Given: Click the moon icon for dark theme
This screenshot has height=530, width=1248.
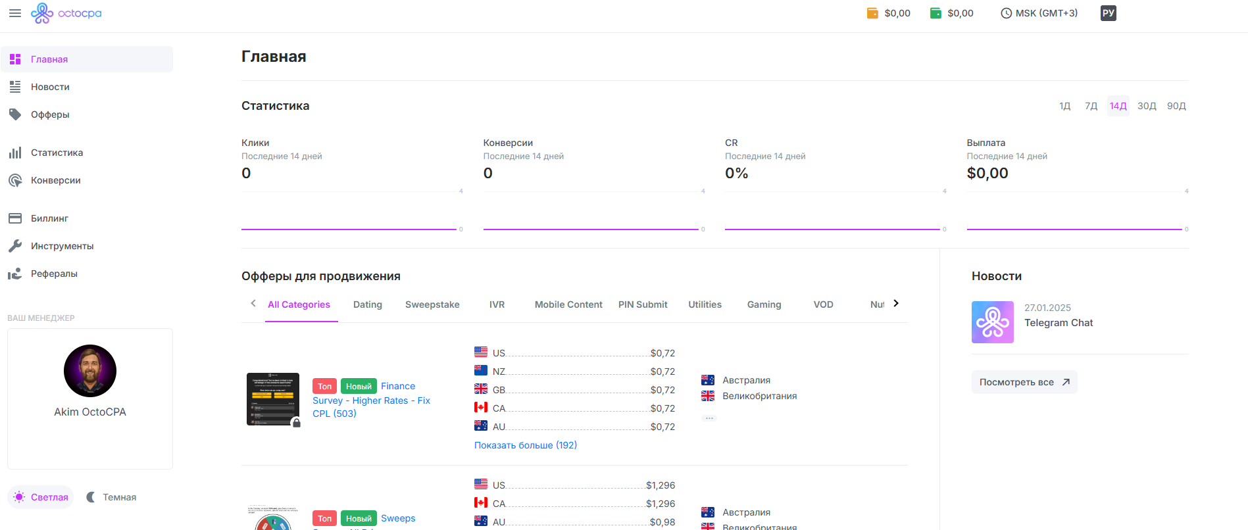Looking at the screenshot, I should [91, 497].
